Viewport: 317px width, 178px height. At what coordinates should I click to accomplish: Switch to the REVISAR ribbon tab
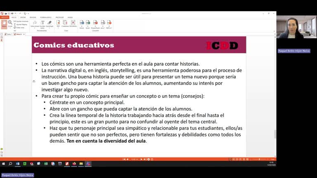click(x=33, y=17)
